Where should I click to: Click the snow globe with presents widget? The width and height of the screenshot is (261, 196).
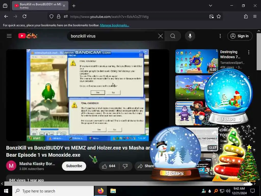[x=228, y=97]
